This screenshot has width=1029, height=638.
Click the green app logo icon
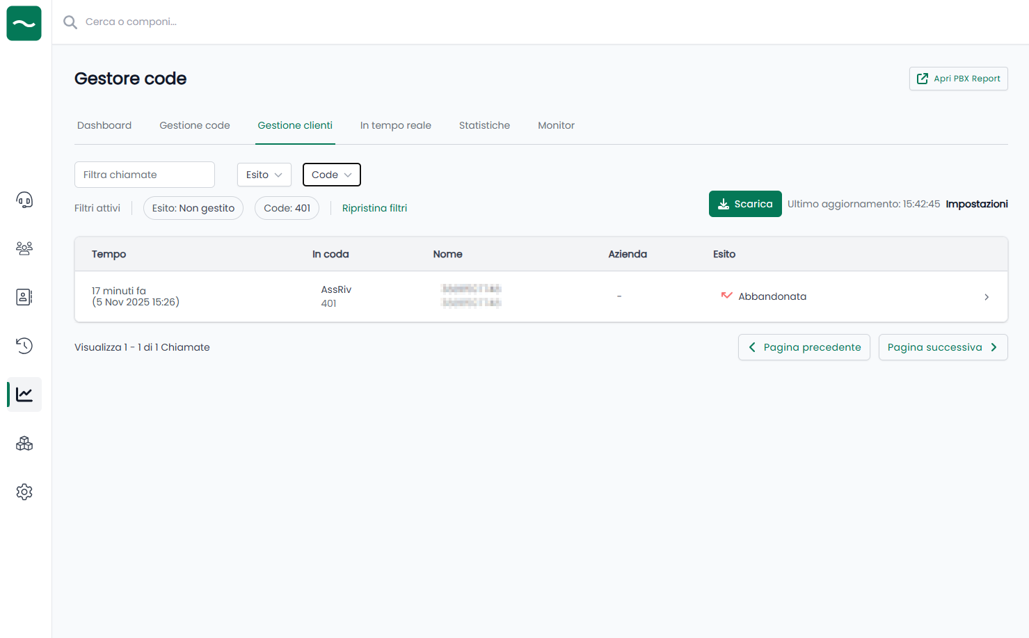pos(24,23)
